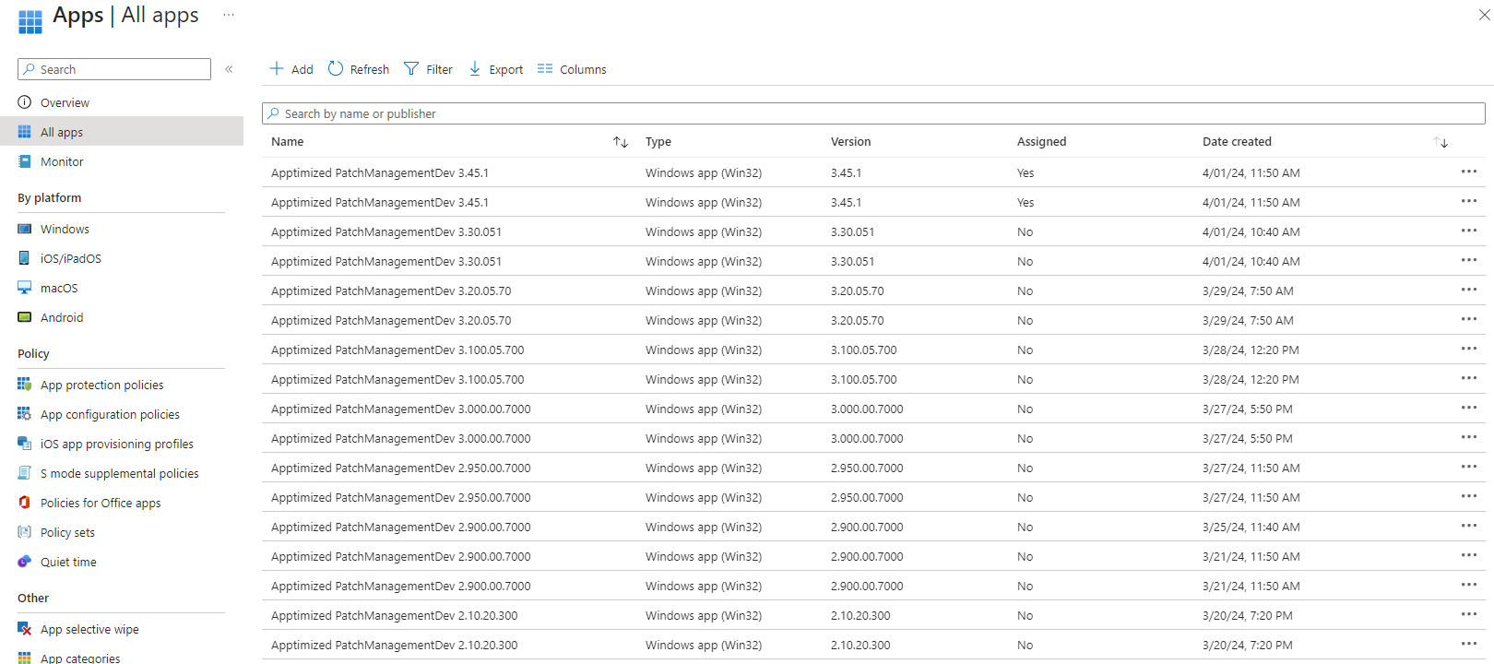Image resolution: width=1494 pixels, height=664 pixels.
Task: Add a new app
Action: (x=291, y=69)
